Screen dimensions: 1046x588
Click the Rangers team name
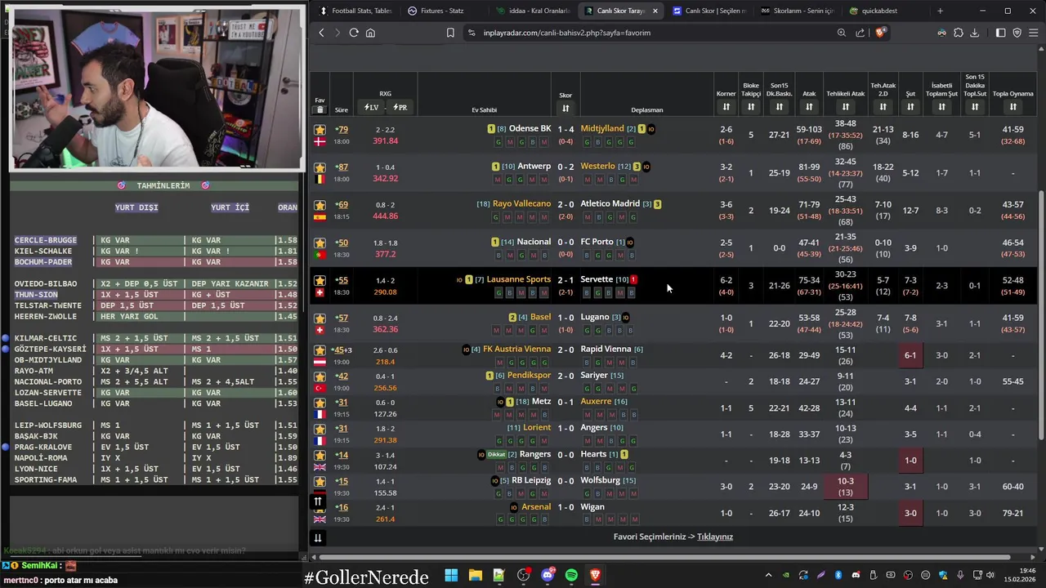(535, 454)
